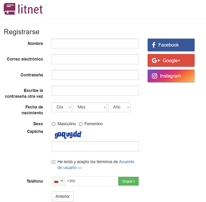Click the captcha text input field
Screen dimensions: 206x202
[x=95, y=146]
